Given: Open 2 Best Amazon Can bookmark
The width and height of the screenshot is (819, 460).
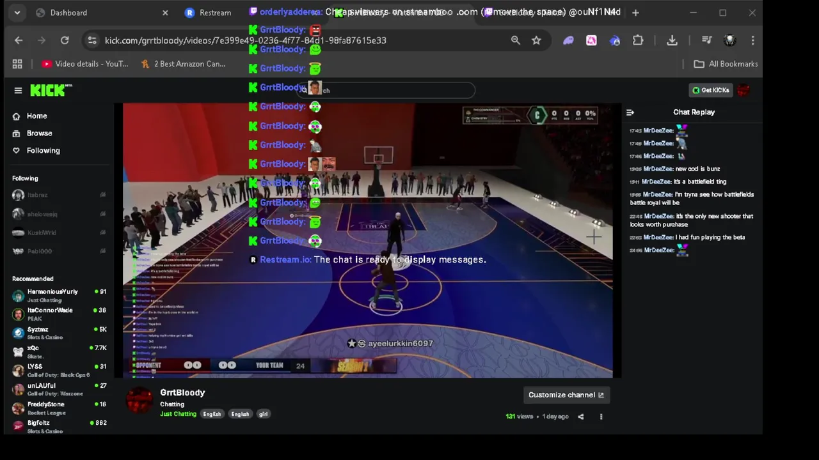Looking at the screenshot, I should 184,64.
